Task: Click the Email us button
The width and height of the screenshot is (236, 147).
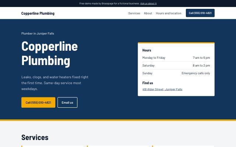Action: (67, 103)
